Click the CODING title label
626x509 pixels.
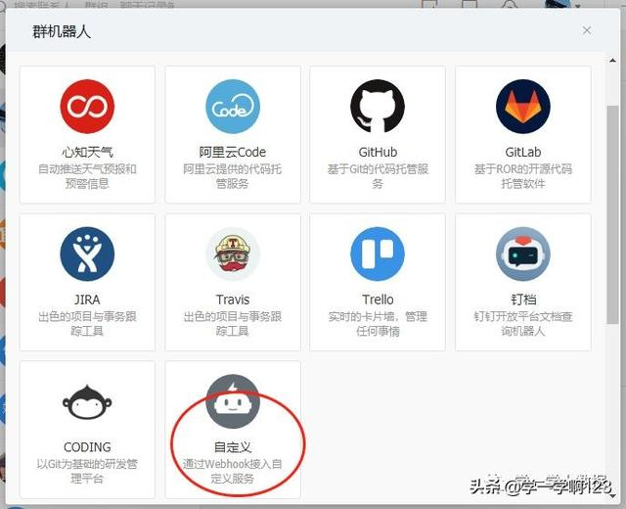point(87,447)
